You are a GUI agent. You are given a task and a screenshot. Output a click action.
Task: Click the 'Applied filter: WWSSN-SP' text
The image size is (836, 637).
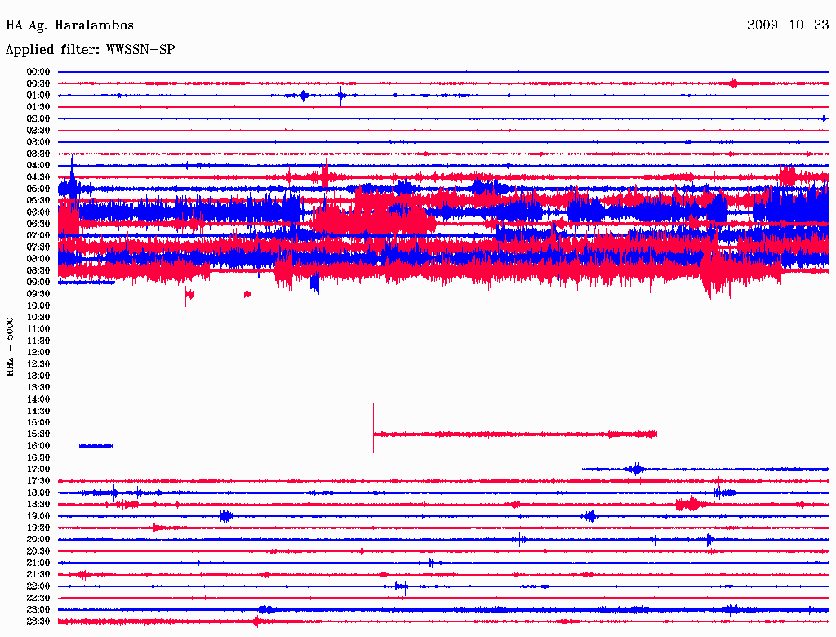pos(90,50)
